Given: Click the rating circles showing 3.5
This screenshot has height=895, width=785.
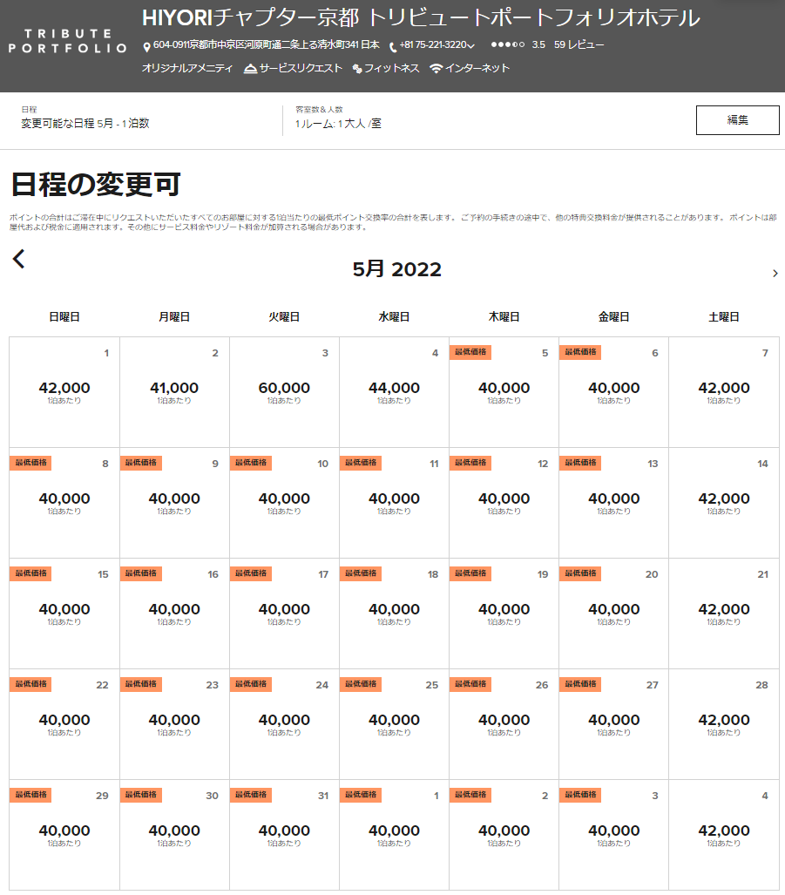Looking at the screenshot, I should (x=507, y=45).
